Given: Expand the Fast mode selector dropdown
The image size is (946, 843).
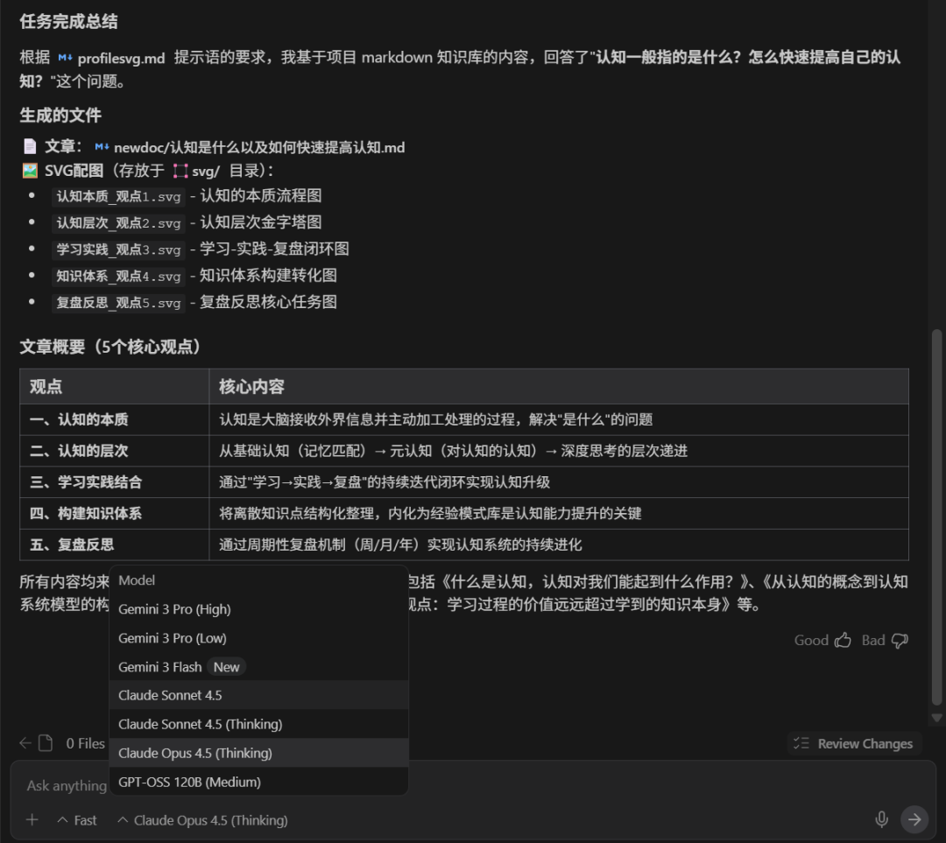Looking at the screenshot, I should pos(77,819).
